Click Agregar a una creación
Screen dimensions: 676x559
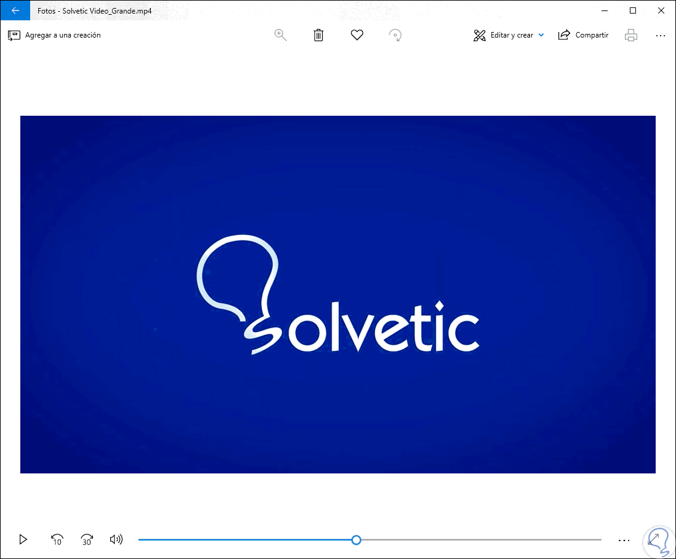pyautogui.click(x=54, y=35)
